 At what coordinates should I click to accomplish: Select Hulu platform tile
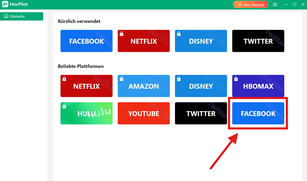[x=86, y=113]
